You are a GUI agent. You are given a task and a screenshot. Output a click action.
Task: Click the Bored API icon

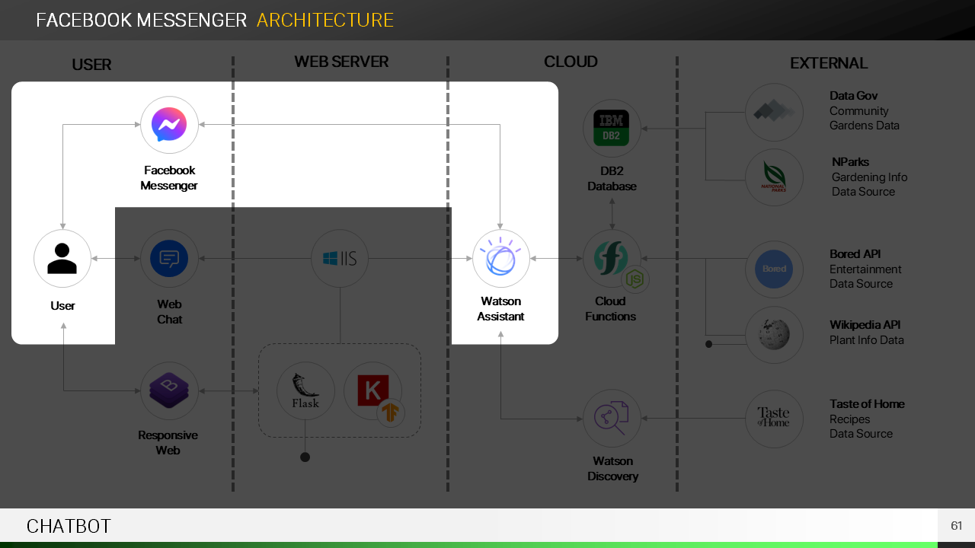tap(774, 269)
